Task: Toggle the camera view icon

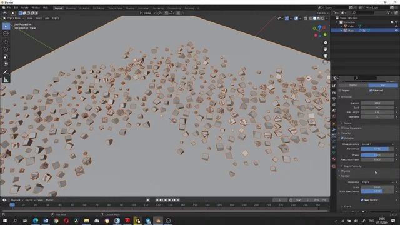Action: coord(325,56)
